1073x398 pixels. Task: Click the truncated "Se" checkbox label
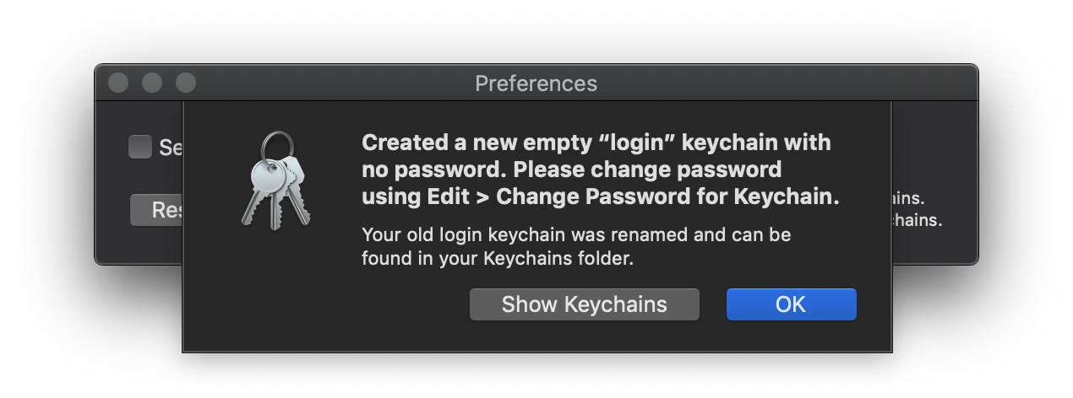171,148
